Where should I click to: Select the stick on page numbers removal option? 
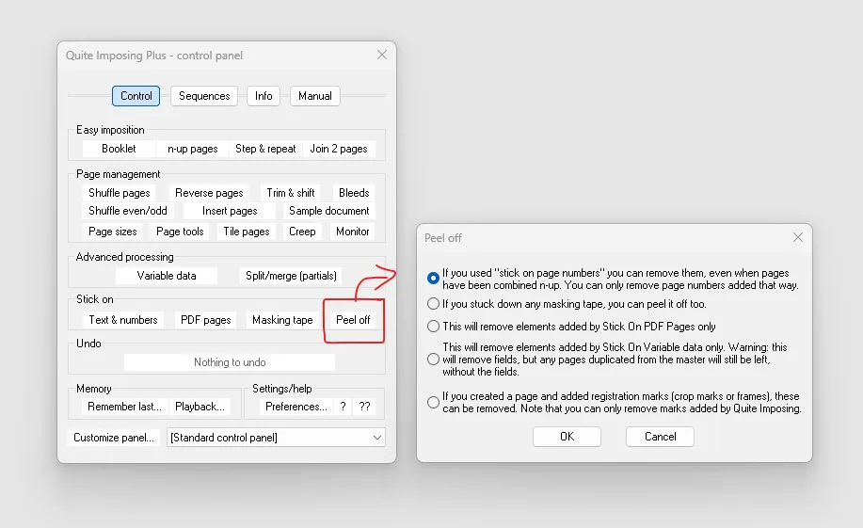pyautogui.click(x=433, y=279)
